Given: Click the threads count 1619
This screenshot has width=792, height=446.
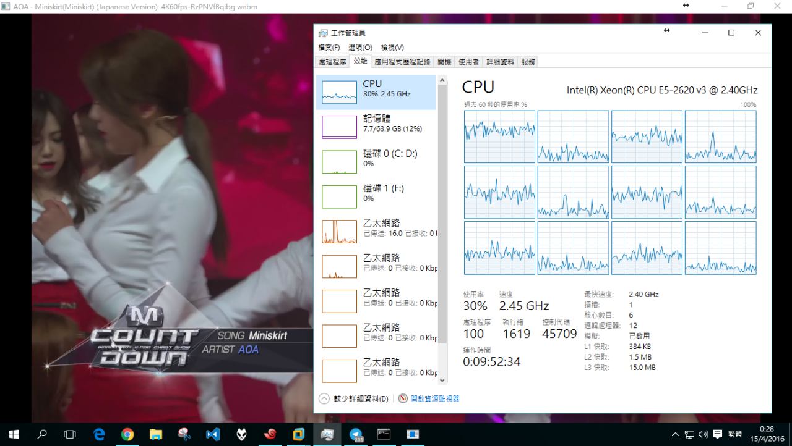Looking at the screenshot, I should point(516,334).
